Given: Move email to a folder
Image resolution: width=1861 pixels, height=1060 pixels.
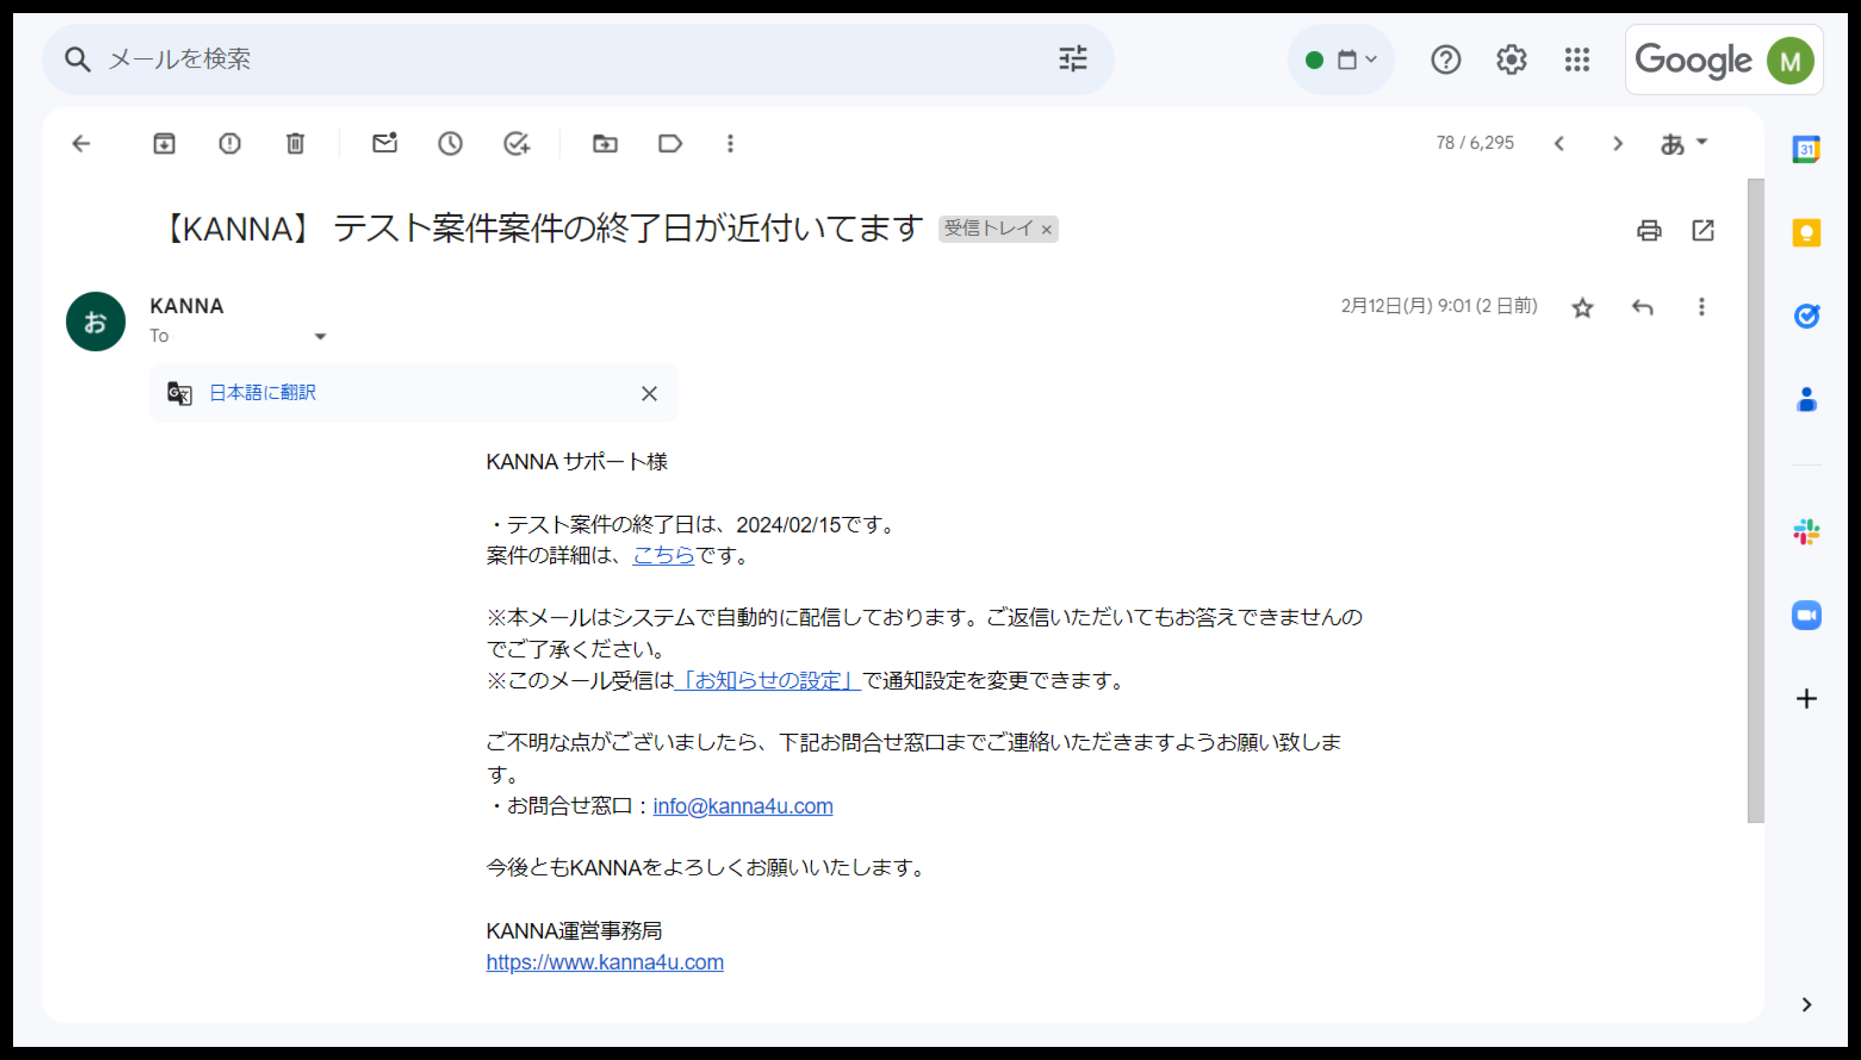Looking at the screenshot, I should click(x=604, y=143).
